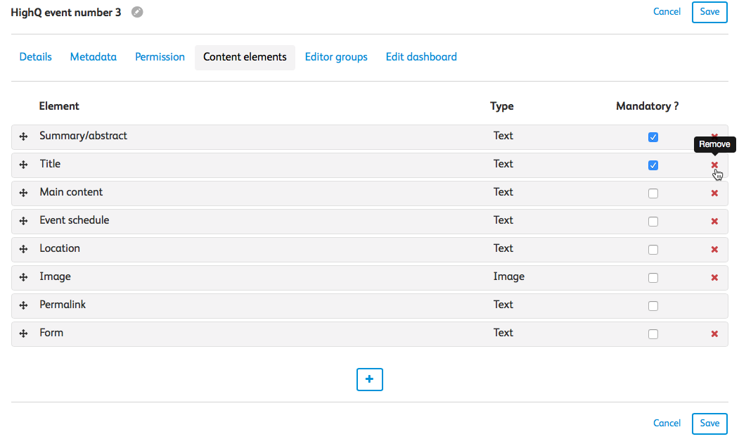739x439 pixels.
Task: Click the top Save button
Action: [709, 12]
